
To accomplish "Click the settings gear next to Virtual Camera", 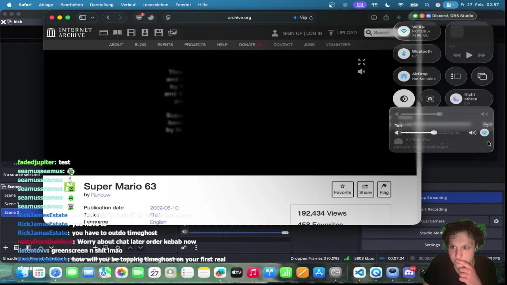I will pos(496,221).
